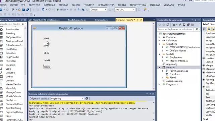
Task: Expand the Properties node in Solution Explorer
Action: point(159,37)
